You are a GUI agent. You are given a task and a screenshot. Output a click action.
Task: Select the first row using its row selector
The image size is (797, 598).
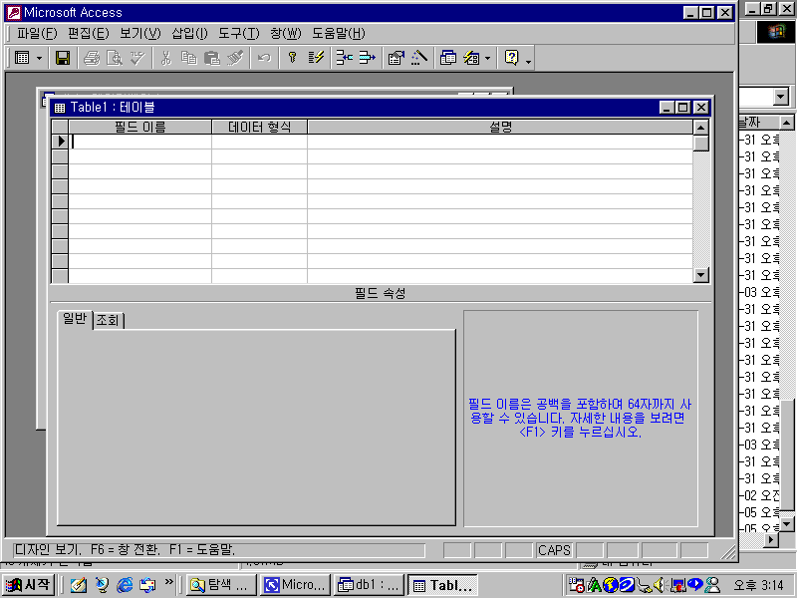tap(60, 142)
